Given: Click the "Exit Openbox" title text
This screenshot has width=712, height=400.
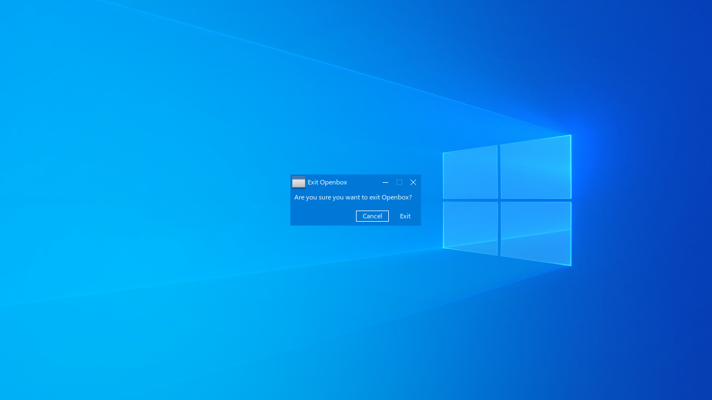Looking at the screenshot, I should [x=327, y=182].
